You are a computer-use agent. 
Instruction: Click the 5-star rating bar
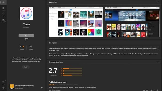(72, 69)
